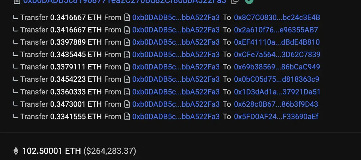The width and height of the screenshot is (361, 160).
Task: Open From address on the 0.3473001 ETH transfer
Action: pos(176,104)
